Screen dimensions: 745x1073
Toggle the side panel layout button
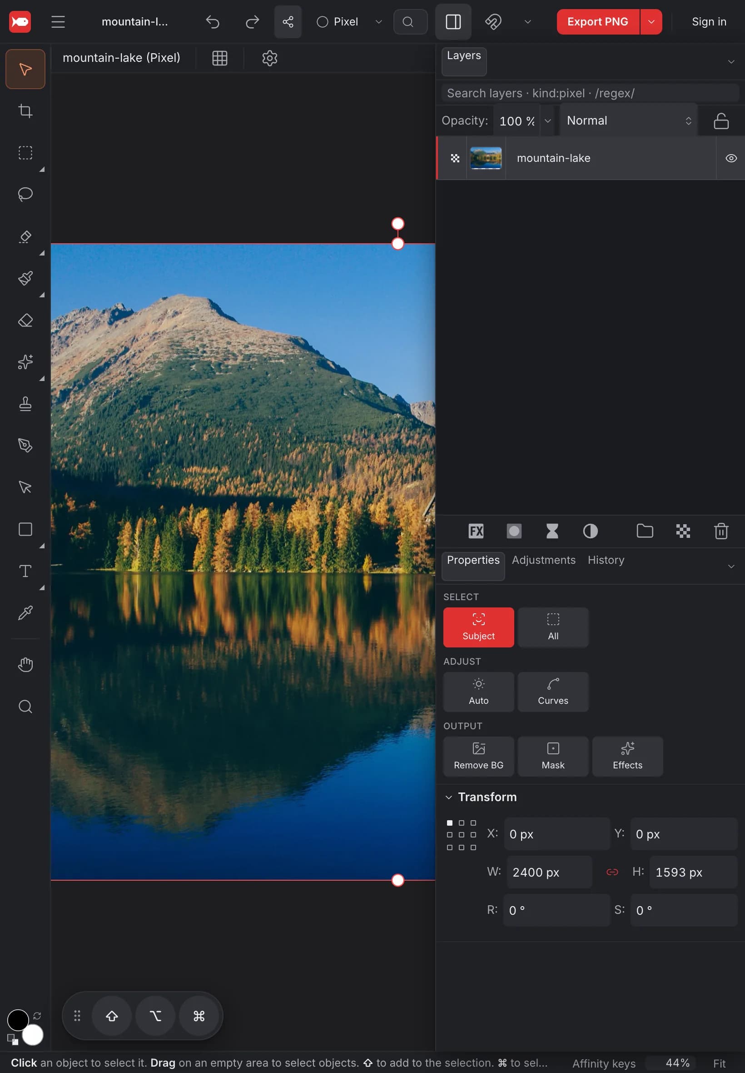pyautogui.click(x=453, y=22)
